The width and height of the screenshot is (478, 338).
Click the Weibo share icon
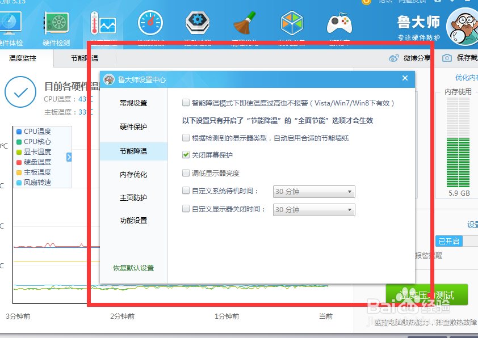pos(394,58)
